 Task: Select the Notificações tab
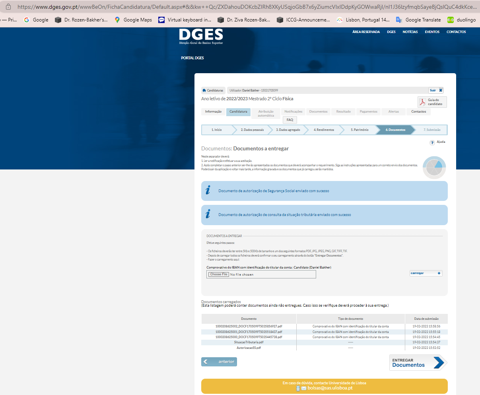[x=293, y=112]
